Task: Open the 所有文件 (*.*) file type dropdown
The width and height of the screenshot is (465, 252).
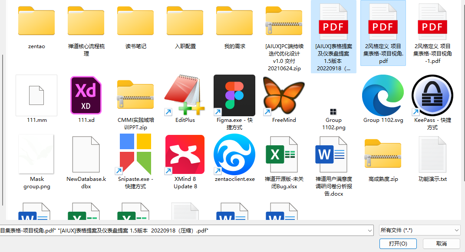Action: [419, 230]
